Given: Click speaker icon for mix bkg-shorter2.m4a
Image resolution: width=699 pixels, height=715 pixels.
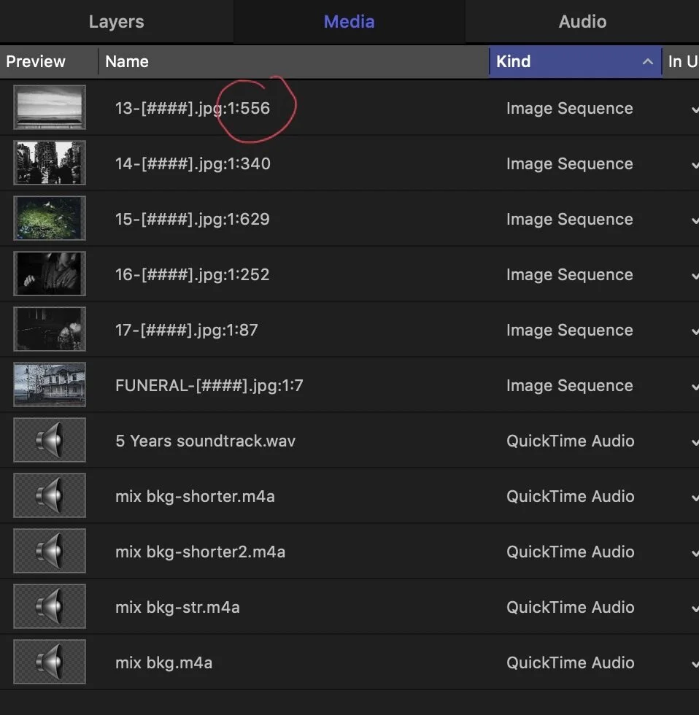Looking at the screenshot, I should [x=49, y=551].
